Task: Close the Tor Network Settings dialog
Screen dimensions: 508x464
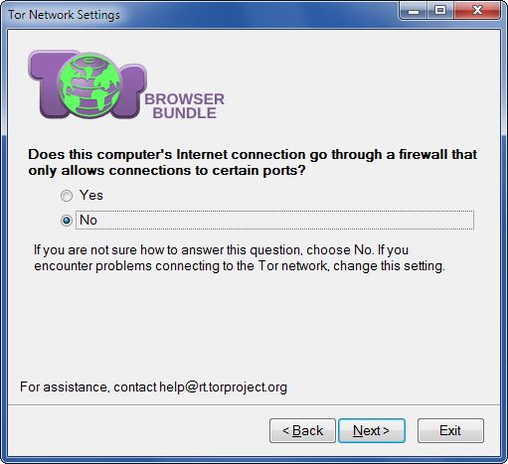Action: click(x=477, y=11)
